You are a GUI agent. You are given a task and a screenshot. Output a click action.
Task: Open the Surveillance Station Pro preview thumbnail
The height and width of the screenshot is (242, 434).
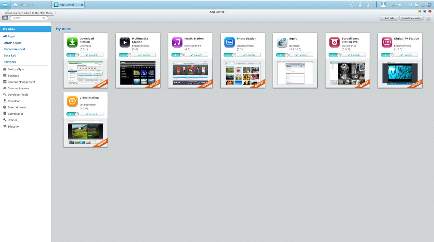coord(348,73)
